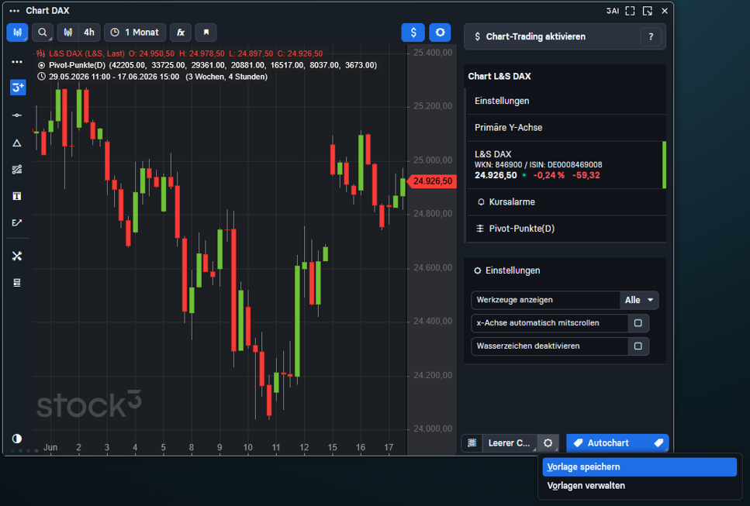Click the template gear icon next to Leerer C...
The height and width of the screenshot is (506, 750).
click(548, 443)
